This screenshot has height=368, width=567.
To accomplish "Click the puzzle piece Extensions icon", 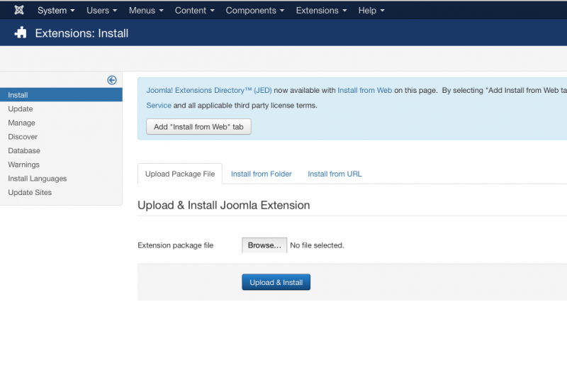I will coord(21,33).
